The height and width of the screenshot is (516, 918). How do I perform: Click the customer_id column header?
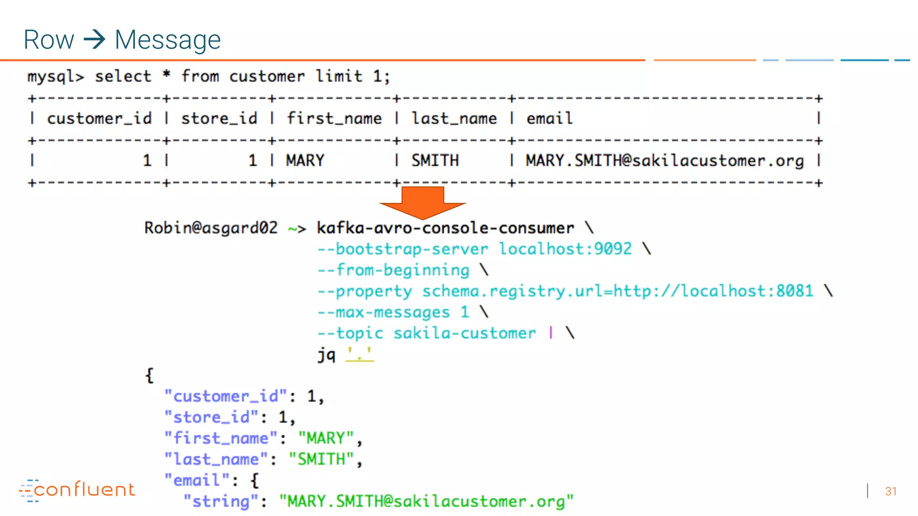coord(99,119)
